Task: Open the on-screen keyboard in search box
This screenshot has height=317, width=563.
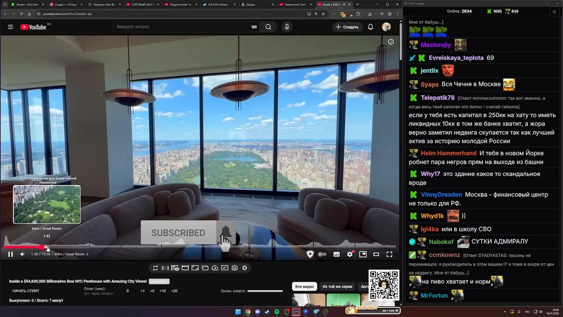Action: click(x=254, y=27)
